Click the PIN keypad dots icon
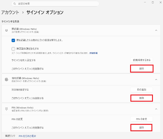163x139 pixels. (7, 109)
